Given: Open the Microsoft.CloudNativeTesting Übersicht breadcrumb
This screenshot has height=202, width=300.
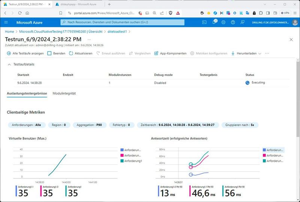Looking at the screenshot, I should (x=61, y=32).
